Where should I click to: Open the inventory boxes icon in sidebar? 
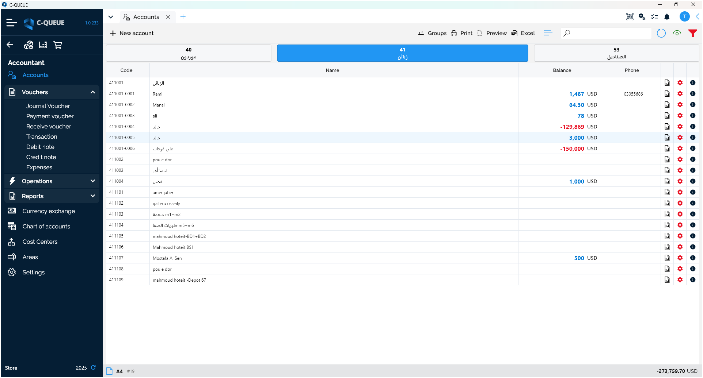28,45
